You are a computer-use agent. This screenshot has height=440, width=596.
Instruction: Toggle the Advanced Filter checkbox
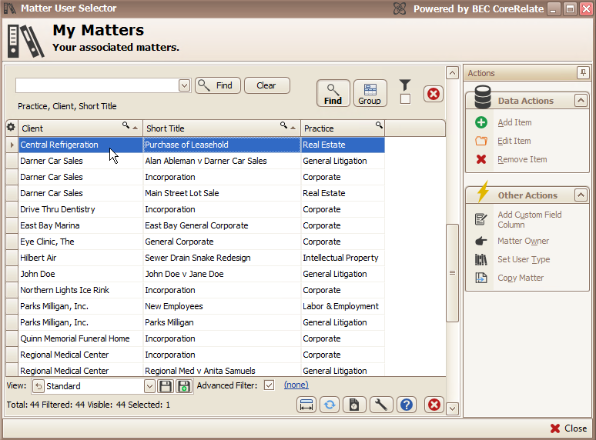tap(269, 385)
